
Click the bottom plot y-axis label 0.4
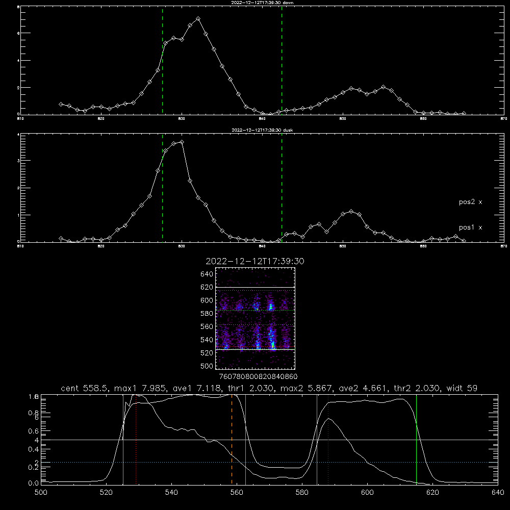tap(34, 449)
